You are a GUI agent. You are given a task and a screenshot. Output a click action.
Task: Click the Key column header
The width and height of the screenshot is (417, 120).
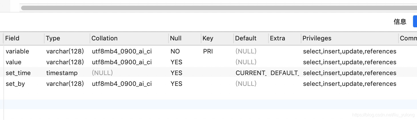208,38
